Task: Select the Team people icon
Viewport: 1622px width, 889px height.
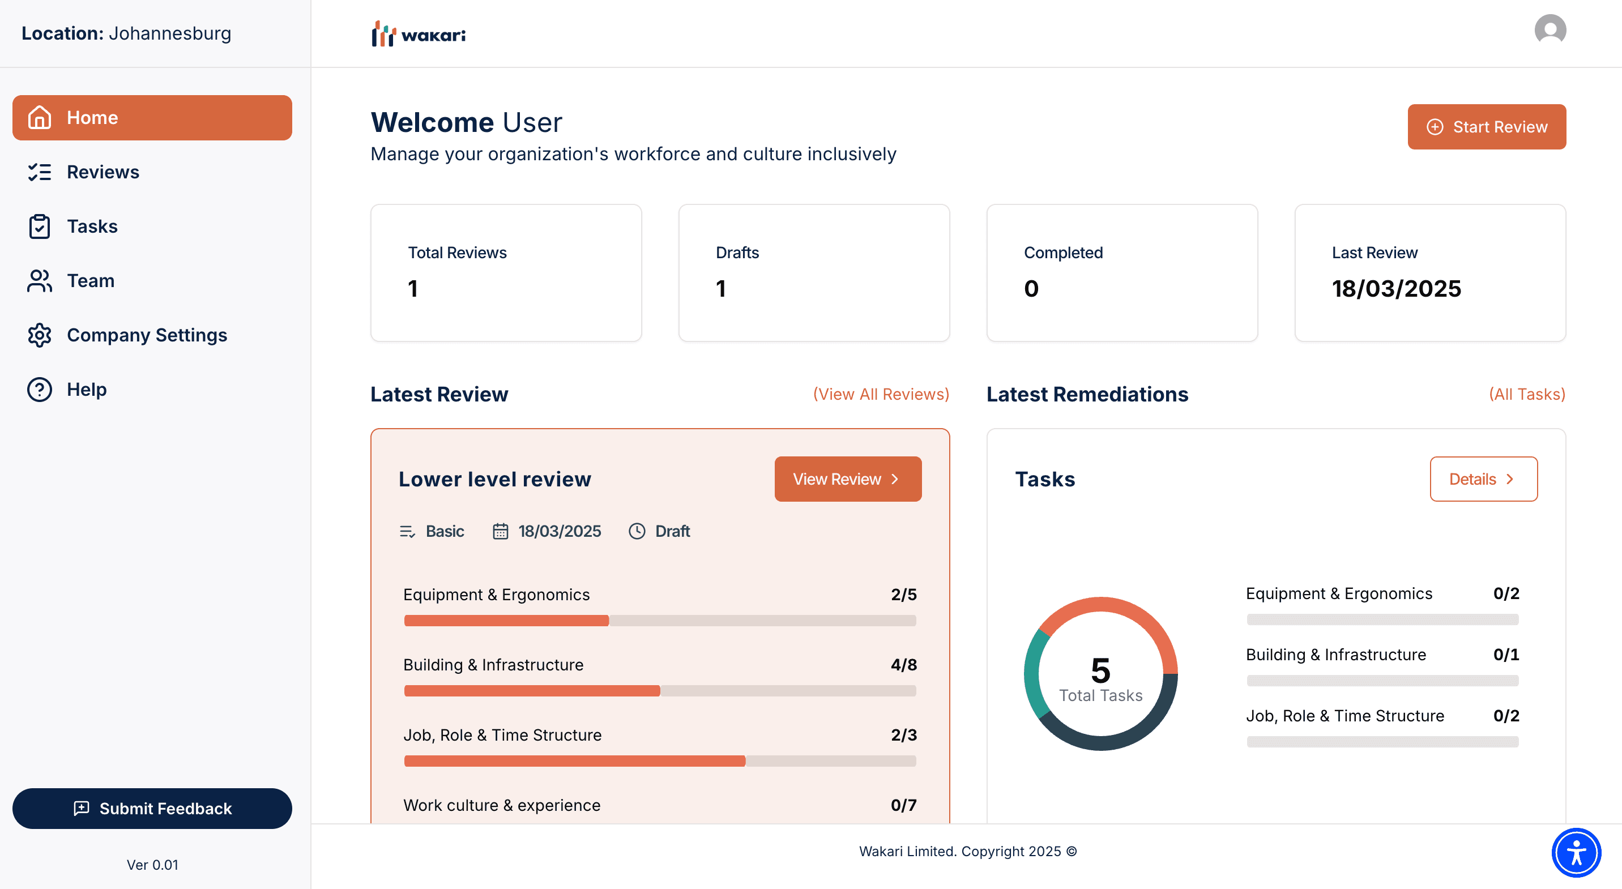Action: tap(39, 281)
